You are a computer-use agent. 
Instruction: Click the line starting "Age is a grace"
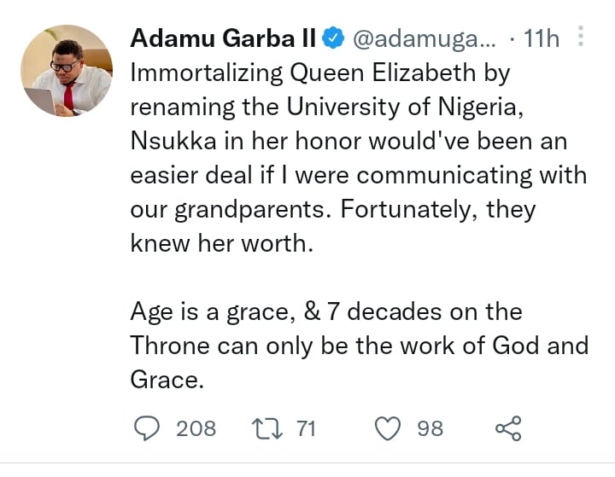pyautogui.click(x=325, y=311)
